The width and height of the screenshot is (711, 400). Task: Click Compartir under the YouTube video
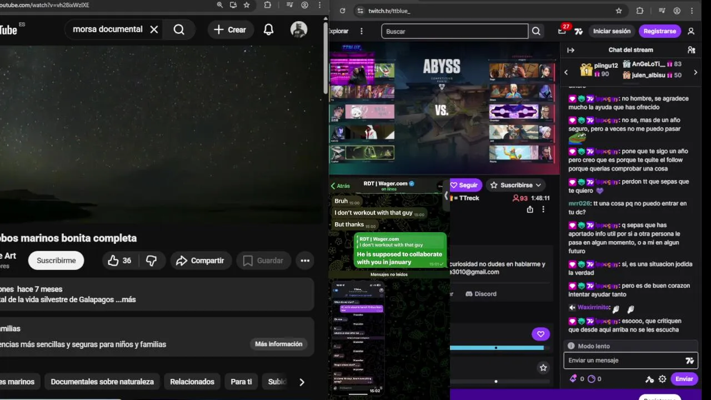(200, 261)
